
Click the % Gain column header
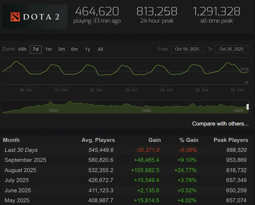click(x=189, y=140)
